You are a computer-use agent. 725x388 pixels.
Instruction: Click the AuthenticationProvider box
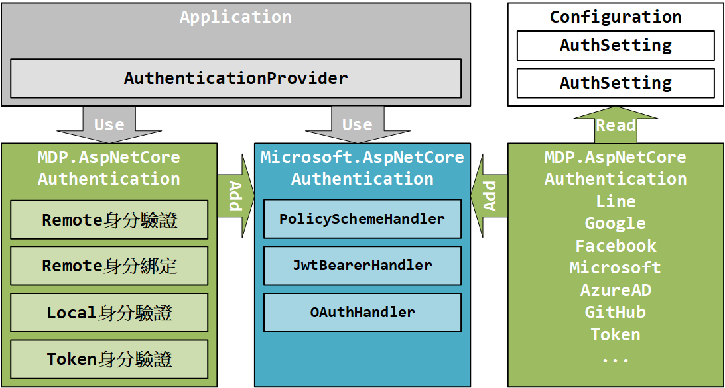click(236, 78)
